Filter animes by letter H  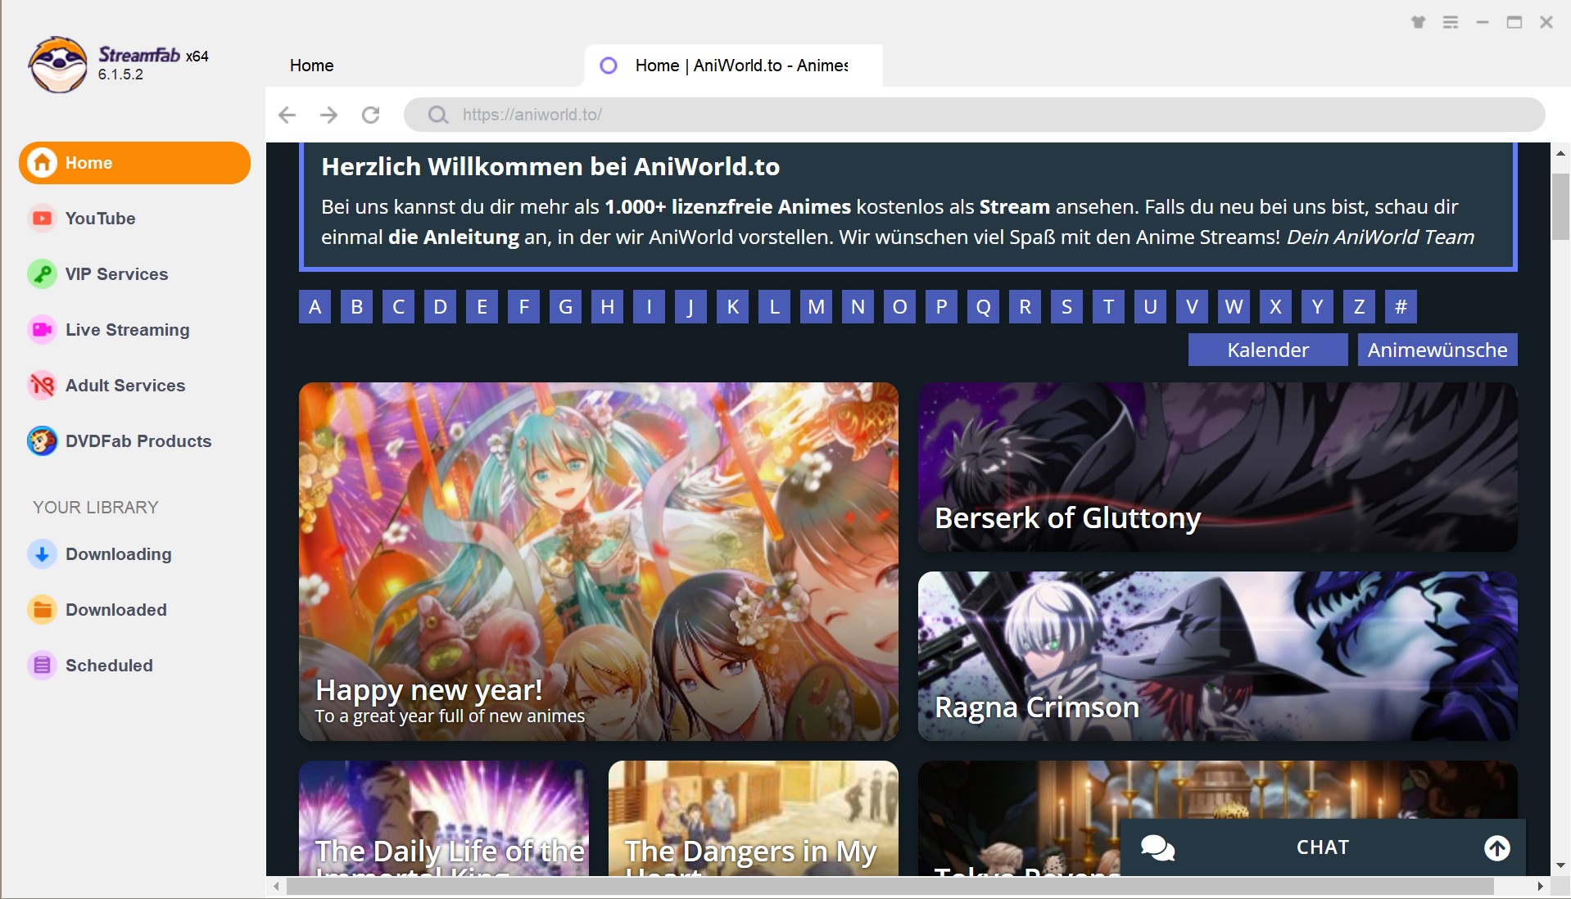(608, 307)
